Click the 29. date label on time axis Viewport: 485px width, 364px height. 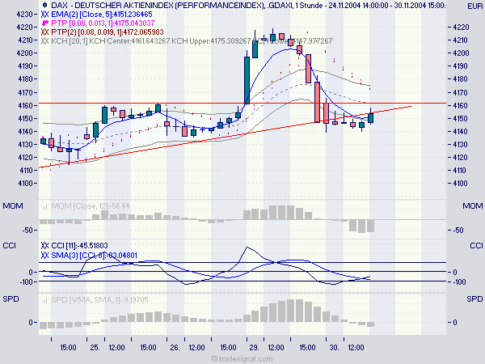(255, 348)
